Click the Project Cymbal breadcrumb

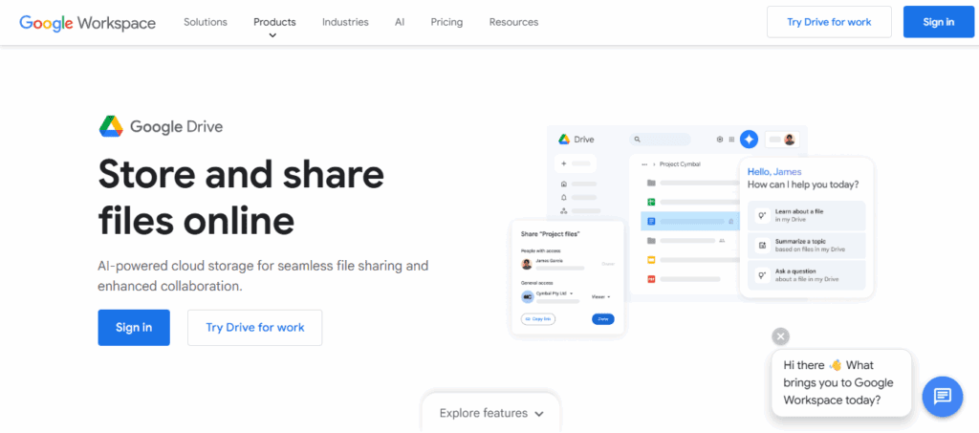(x=680, y=164)
